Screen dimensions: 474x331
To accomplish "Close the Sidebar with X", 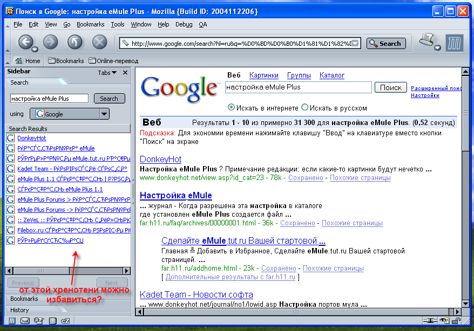I will (x=125, y=73).
